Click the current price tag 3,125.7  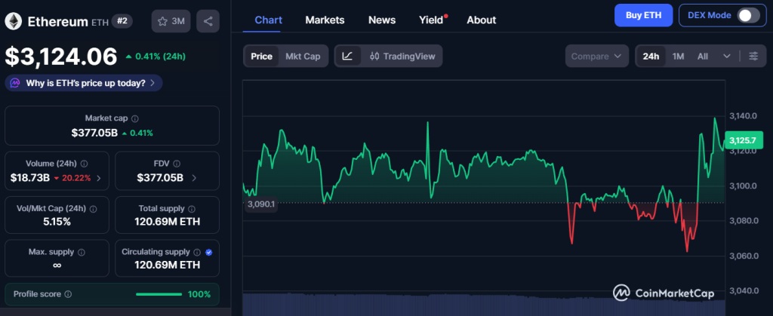pos(743,140)
